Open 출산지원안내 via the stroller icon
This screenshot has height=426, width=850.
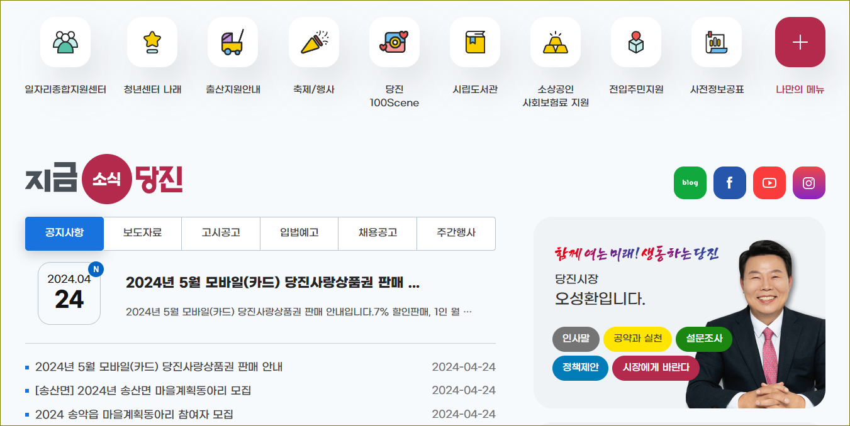click(232, 41)
